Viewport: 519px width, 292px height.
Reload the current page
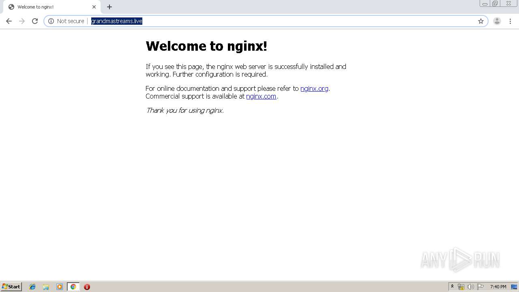coord(35,21)
